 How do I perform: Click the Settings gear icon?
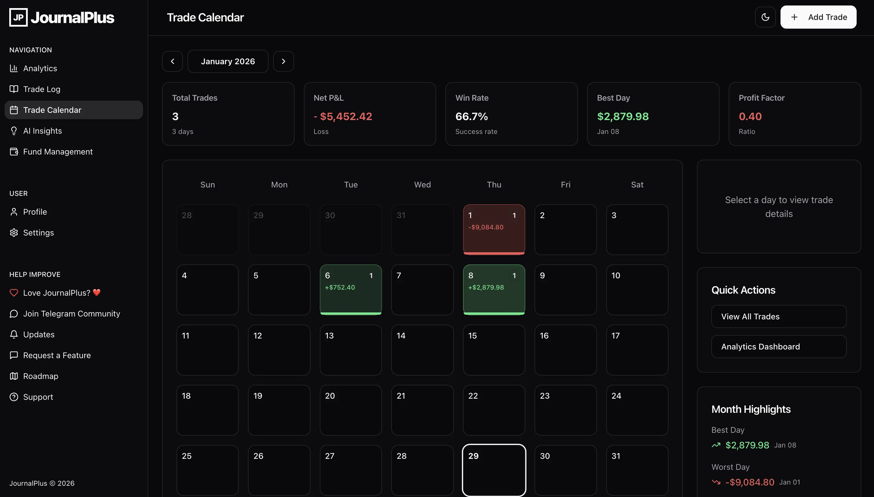14,233
